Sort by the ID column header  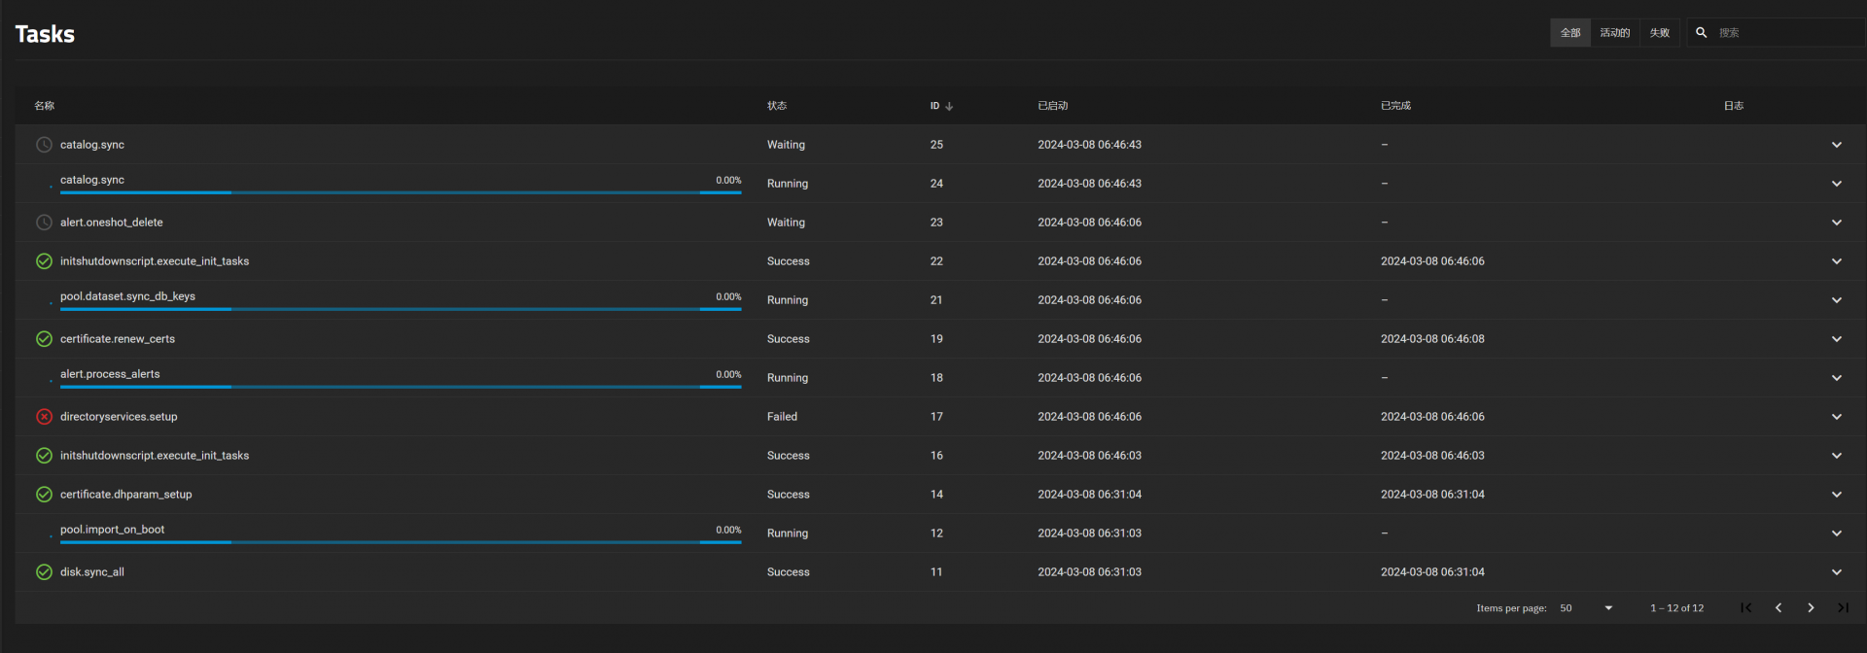pos(935,106)
